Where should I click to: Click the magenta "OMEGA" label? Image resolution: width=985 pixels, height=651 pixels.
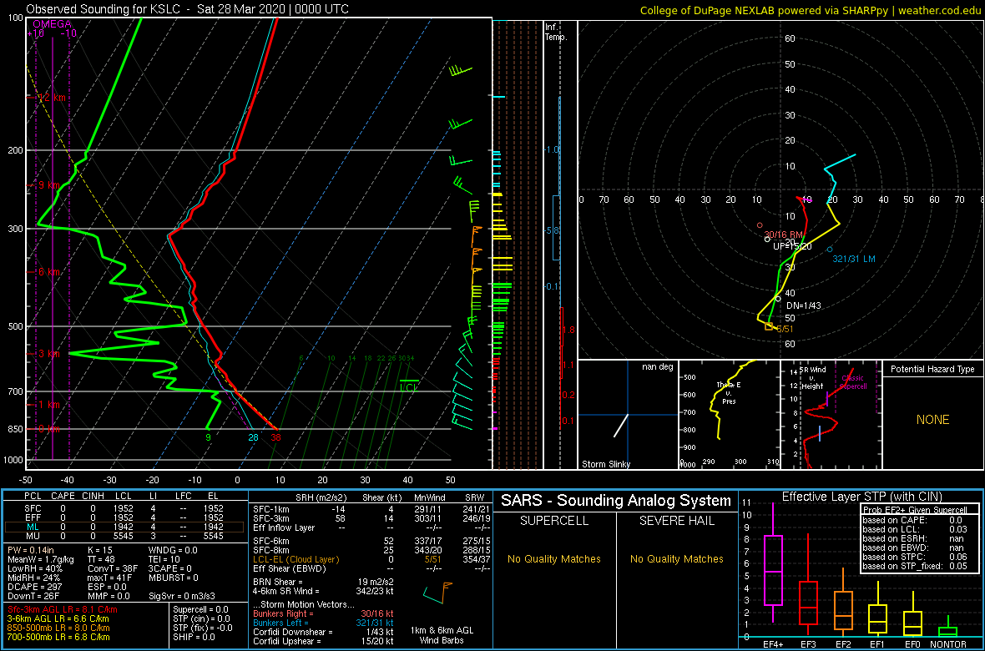pyautogui.click(x=52, y=23)
